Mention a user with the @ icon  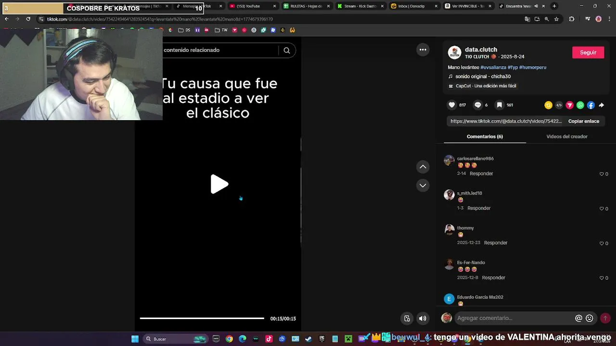click(578, 318)
